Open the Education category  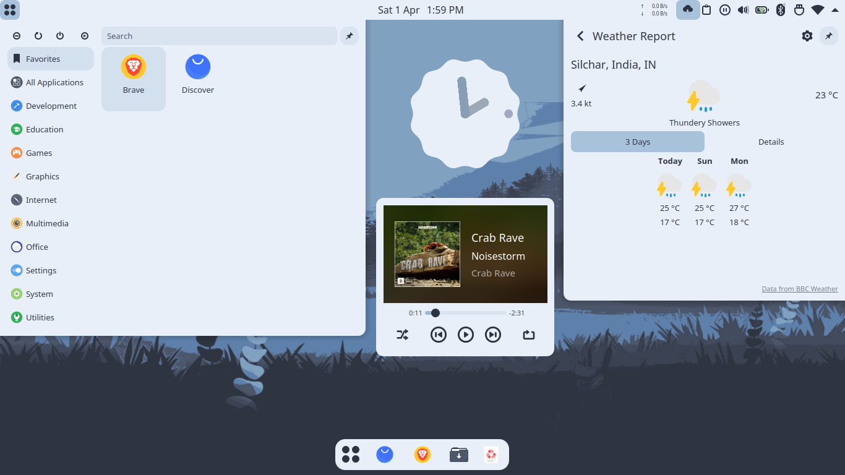[x=51, y=129]
